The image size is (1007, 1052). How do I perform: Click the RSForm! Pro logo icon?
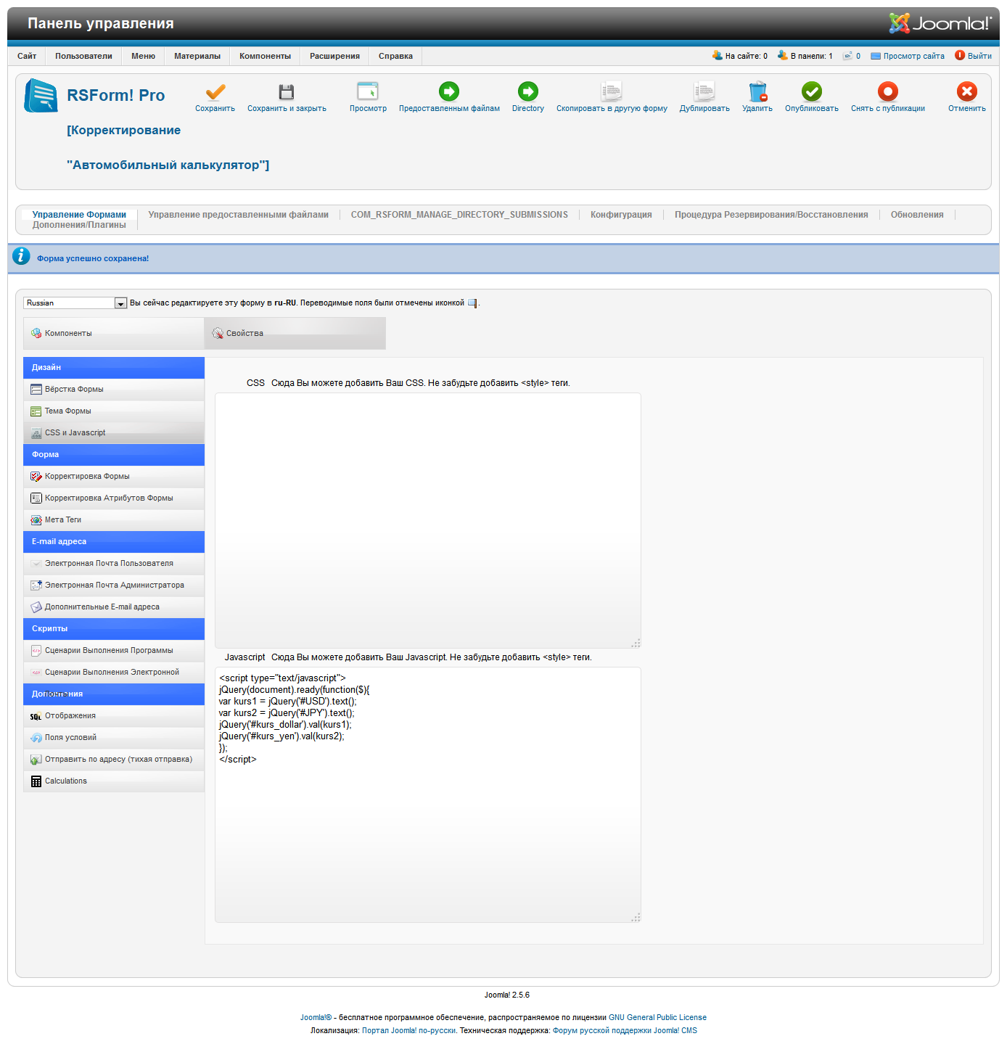[x=41, y=96]
